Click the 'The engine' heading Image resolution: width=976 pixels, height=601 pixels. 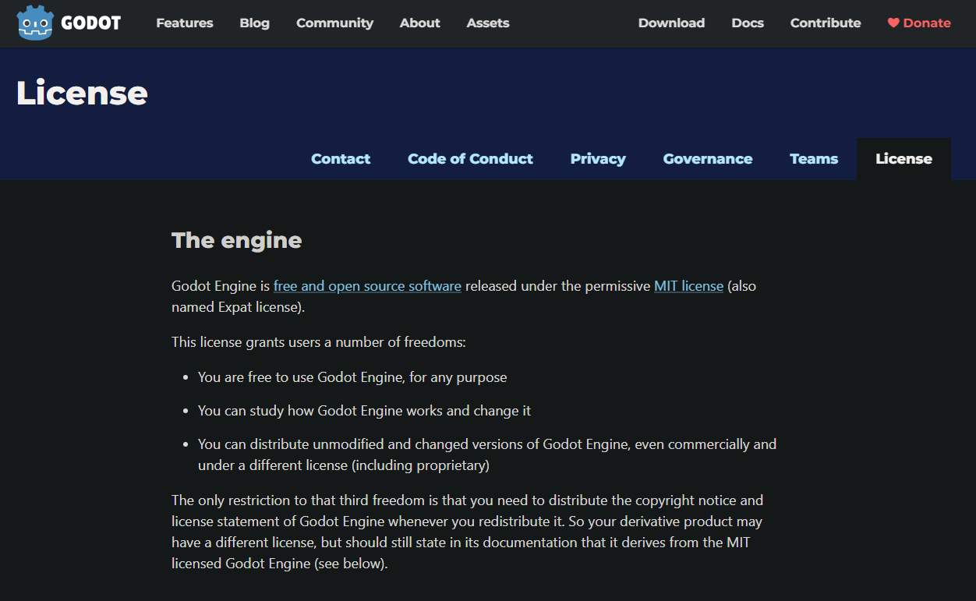[236, 240]
